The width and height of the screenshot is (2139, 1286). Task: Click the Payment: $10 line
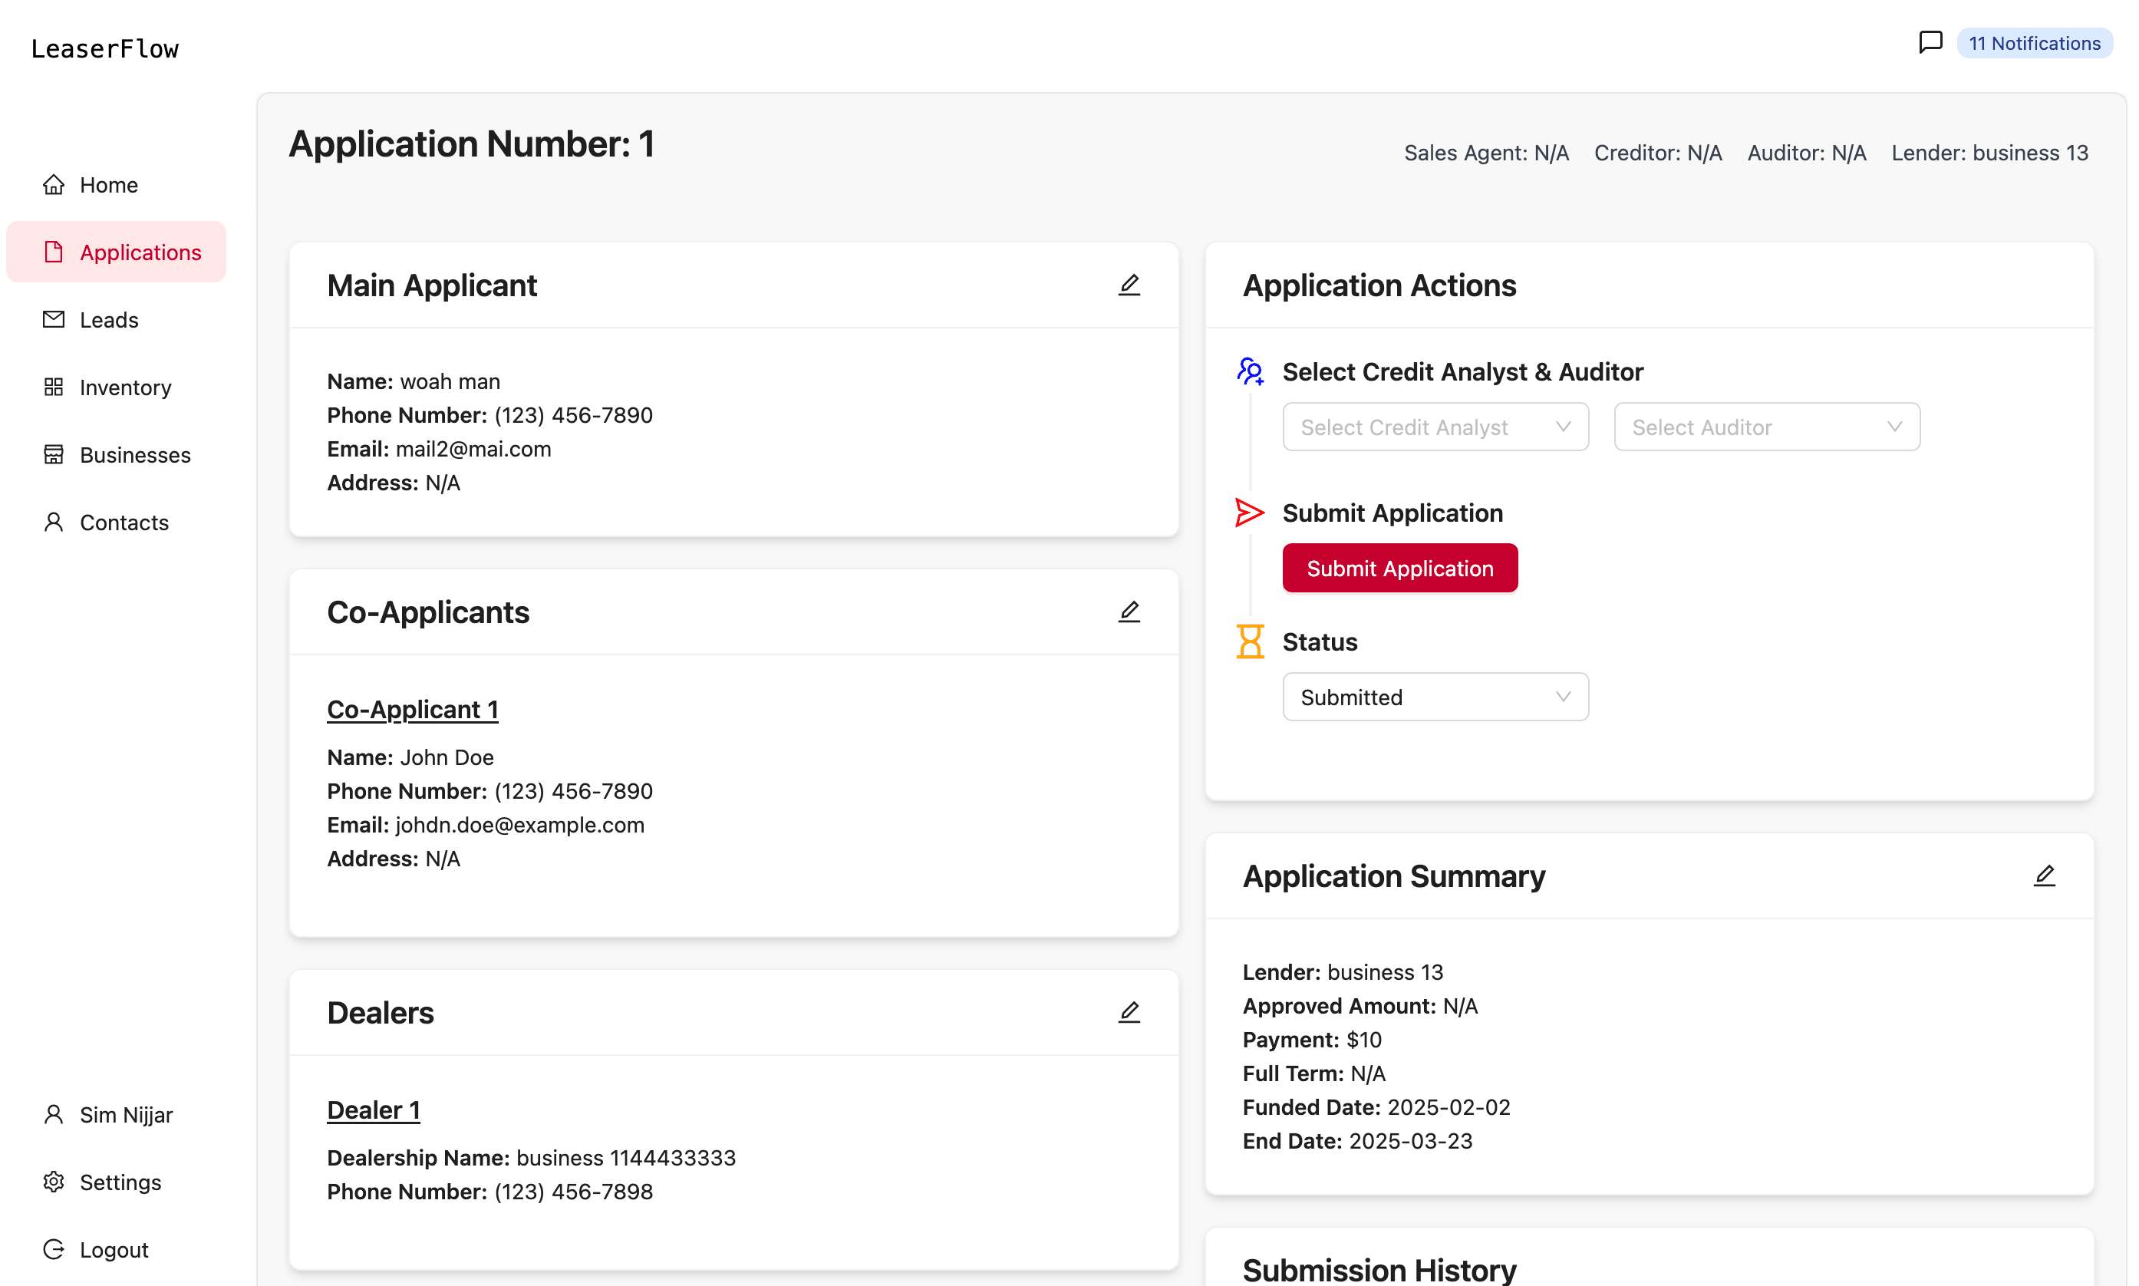[1312, 1040]
